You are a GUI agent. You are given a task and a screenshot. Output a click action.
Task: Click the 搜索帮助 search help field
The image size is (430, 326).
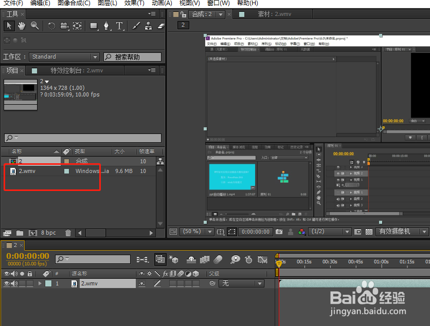pos(132,57)
